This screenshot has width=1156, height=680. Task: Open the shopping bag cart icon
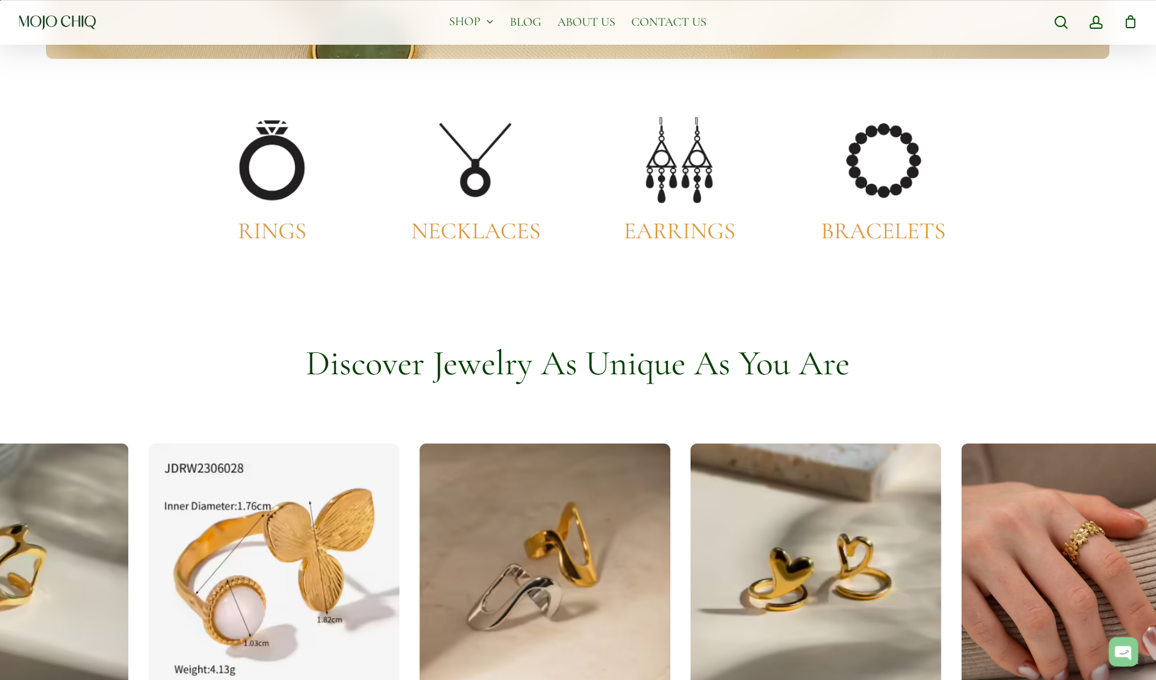1130,22
